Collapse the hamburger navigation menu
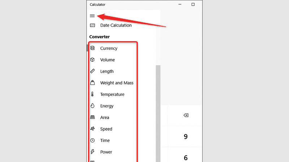 tap(92, 16)
